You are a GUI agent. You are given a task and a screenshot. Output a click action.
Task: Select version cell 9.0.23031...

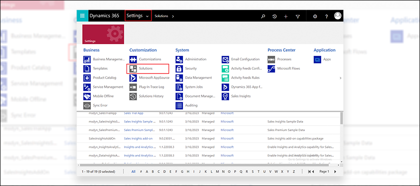point(166,139)
